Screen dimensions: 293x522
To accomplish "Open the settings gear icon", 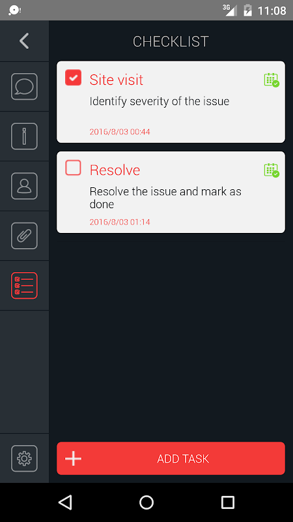I will 24,459.
